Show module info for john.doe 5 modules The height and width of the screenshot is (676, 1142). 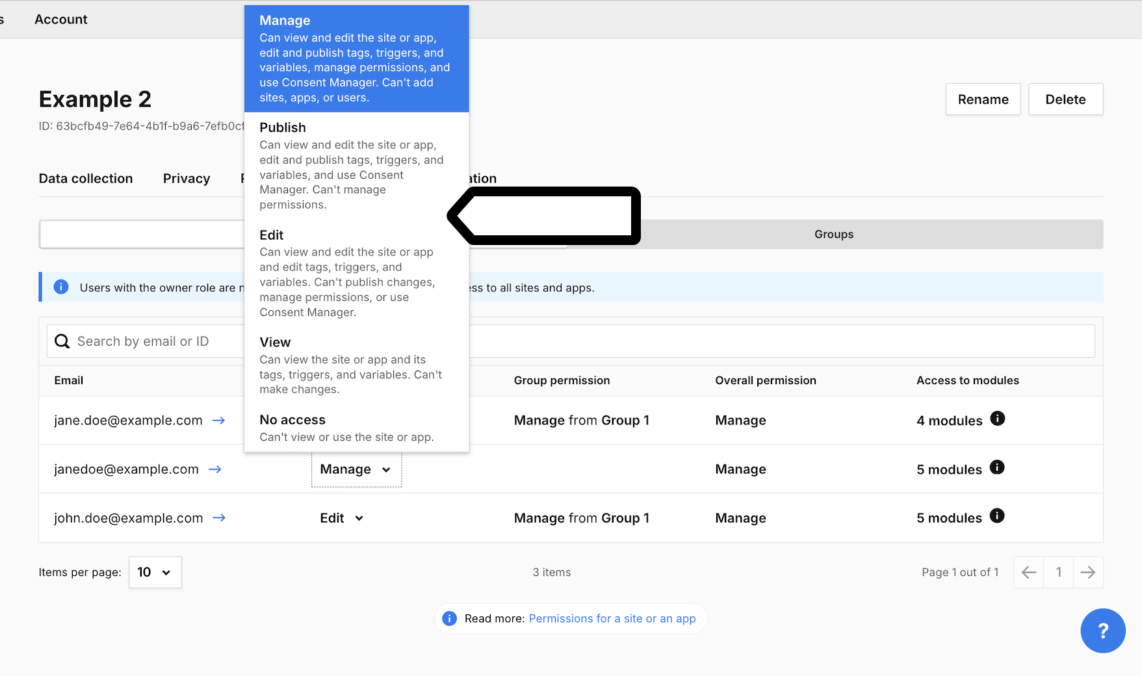click(997, 516)
